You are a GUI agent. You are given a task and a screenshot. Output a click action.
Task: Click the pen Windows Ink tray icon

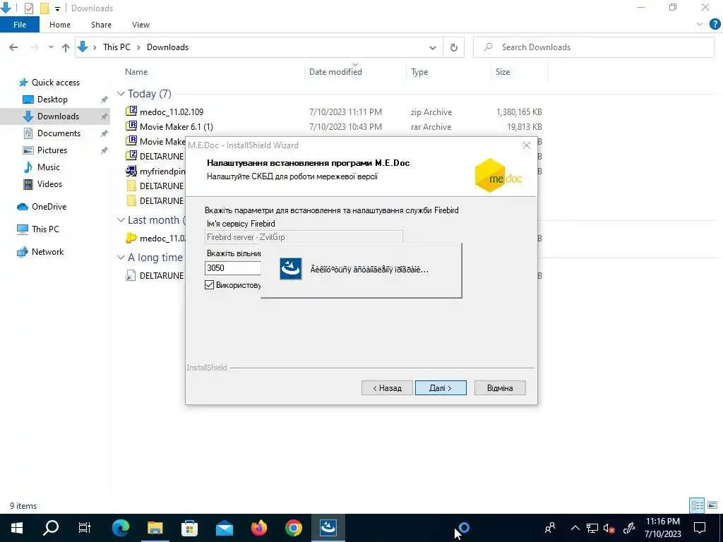629,528
